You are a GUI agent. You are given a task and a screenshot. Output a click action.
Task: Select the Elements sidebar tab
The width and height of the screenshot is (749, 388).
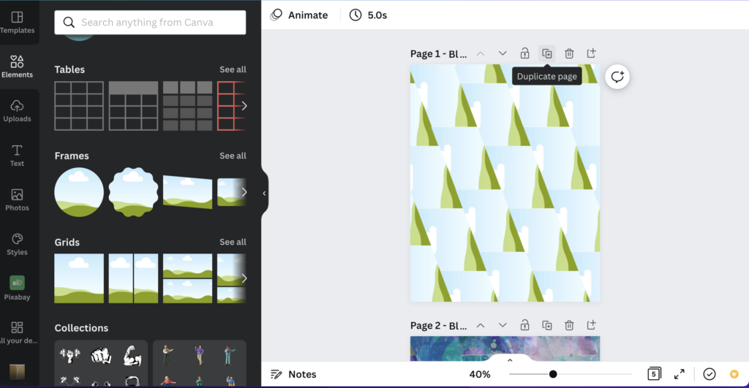(x=18, y=66)
